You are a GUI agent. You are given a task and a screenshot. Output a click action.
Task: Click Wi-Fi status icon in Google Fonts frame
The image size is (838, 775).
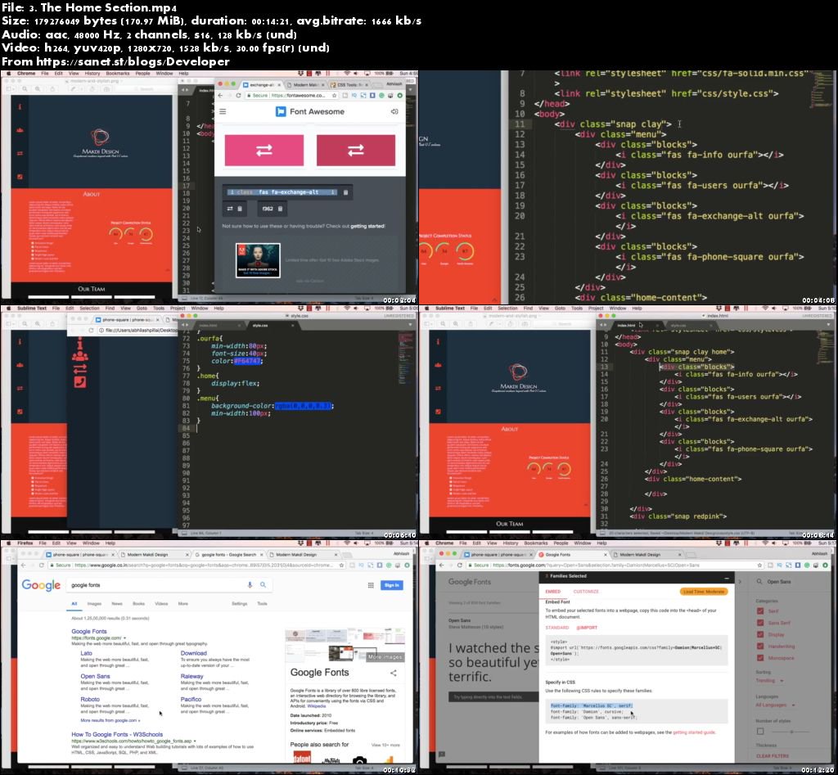tap(765, 543)
